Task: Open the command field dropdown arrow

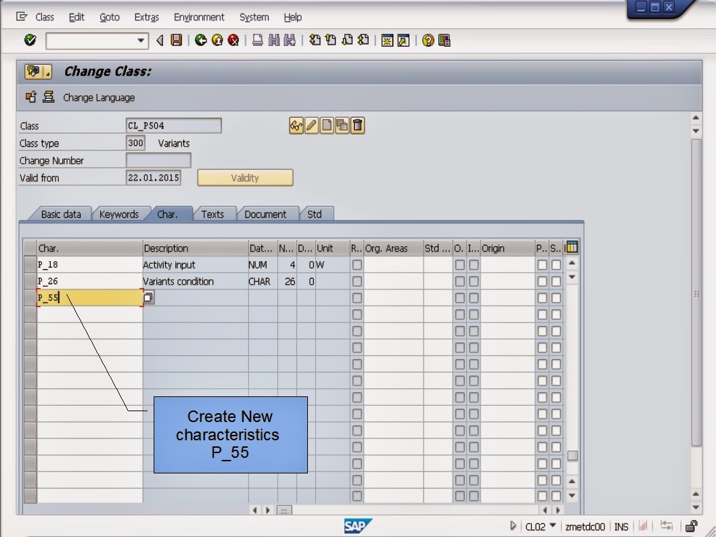Action: pyautogui.click(x=141, y=40)
